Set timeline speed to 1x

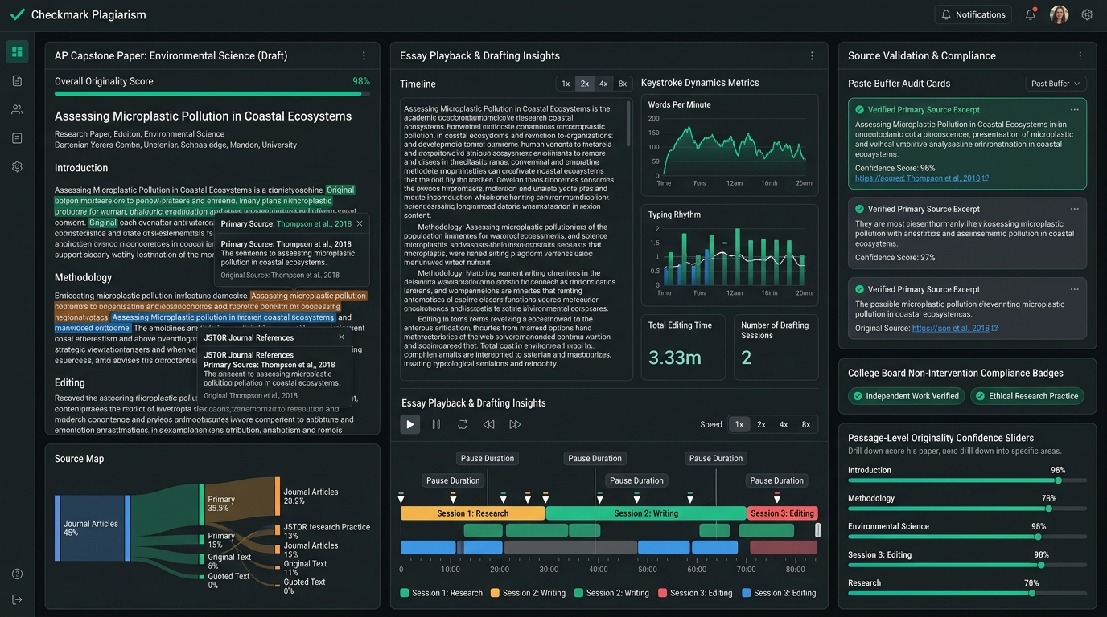tap(566, 84)
